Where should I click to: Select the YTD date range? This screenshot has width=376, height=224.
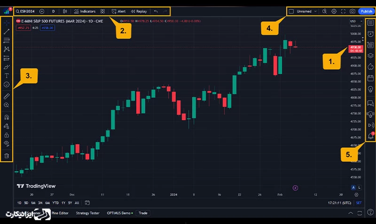pos(55,203)
